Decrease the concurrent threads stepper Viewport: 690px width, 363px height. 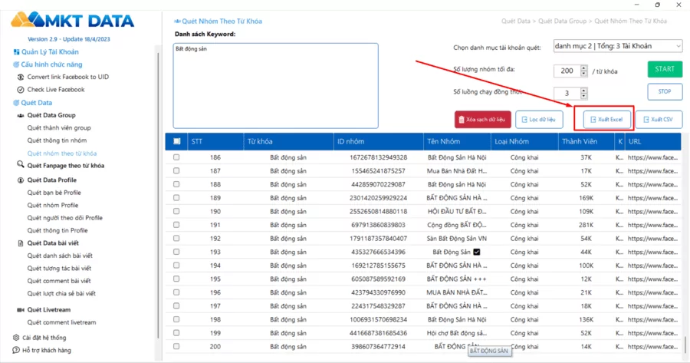point(584,97)
